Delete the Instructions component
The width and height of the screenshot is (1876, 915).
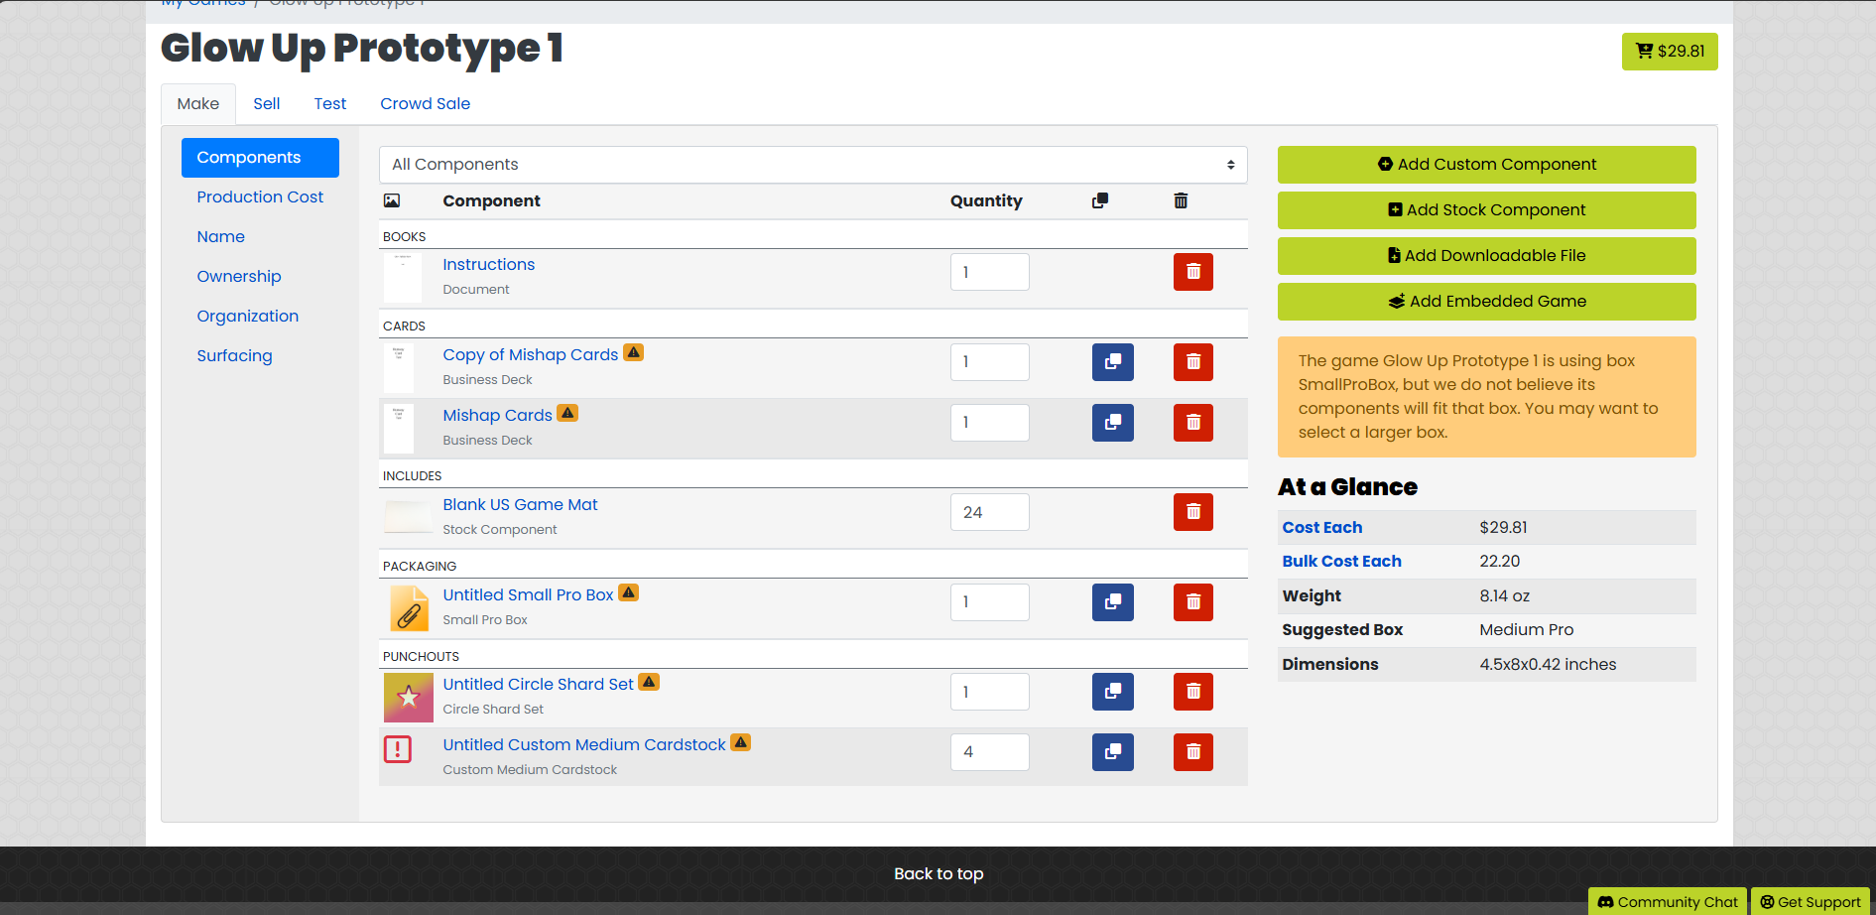coord(1192,272)
